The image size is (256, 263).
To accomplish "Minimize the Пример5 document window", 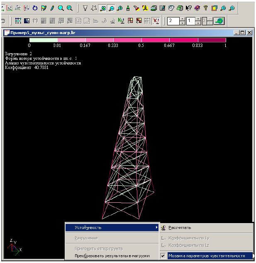I will pos(236,32).
